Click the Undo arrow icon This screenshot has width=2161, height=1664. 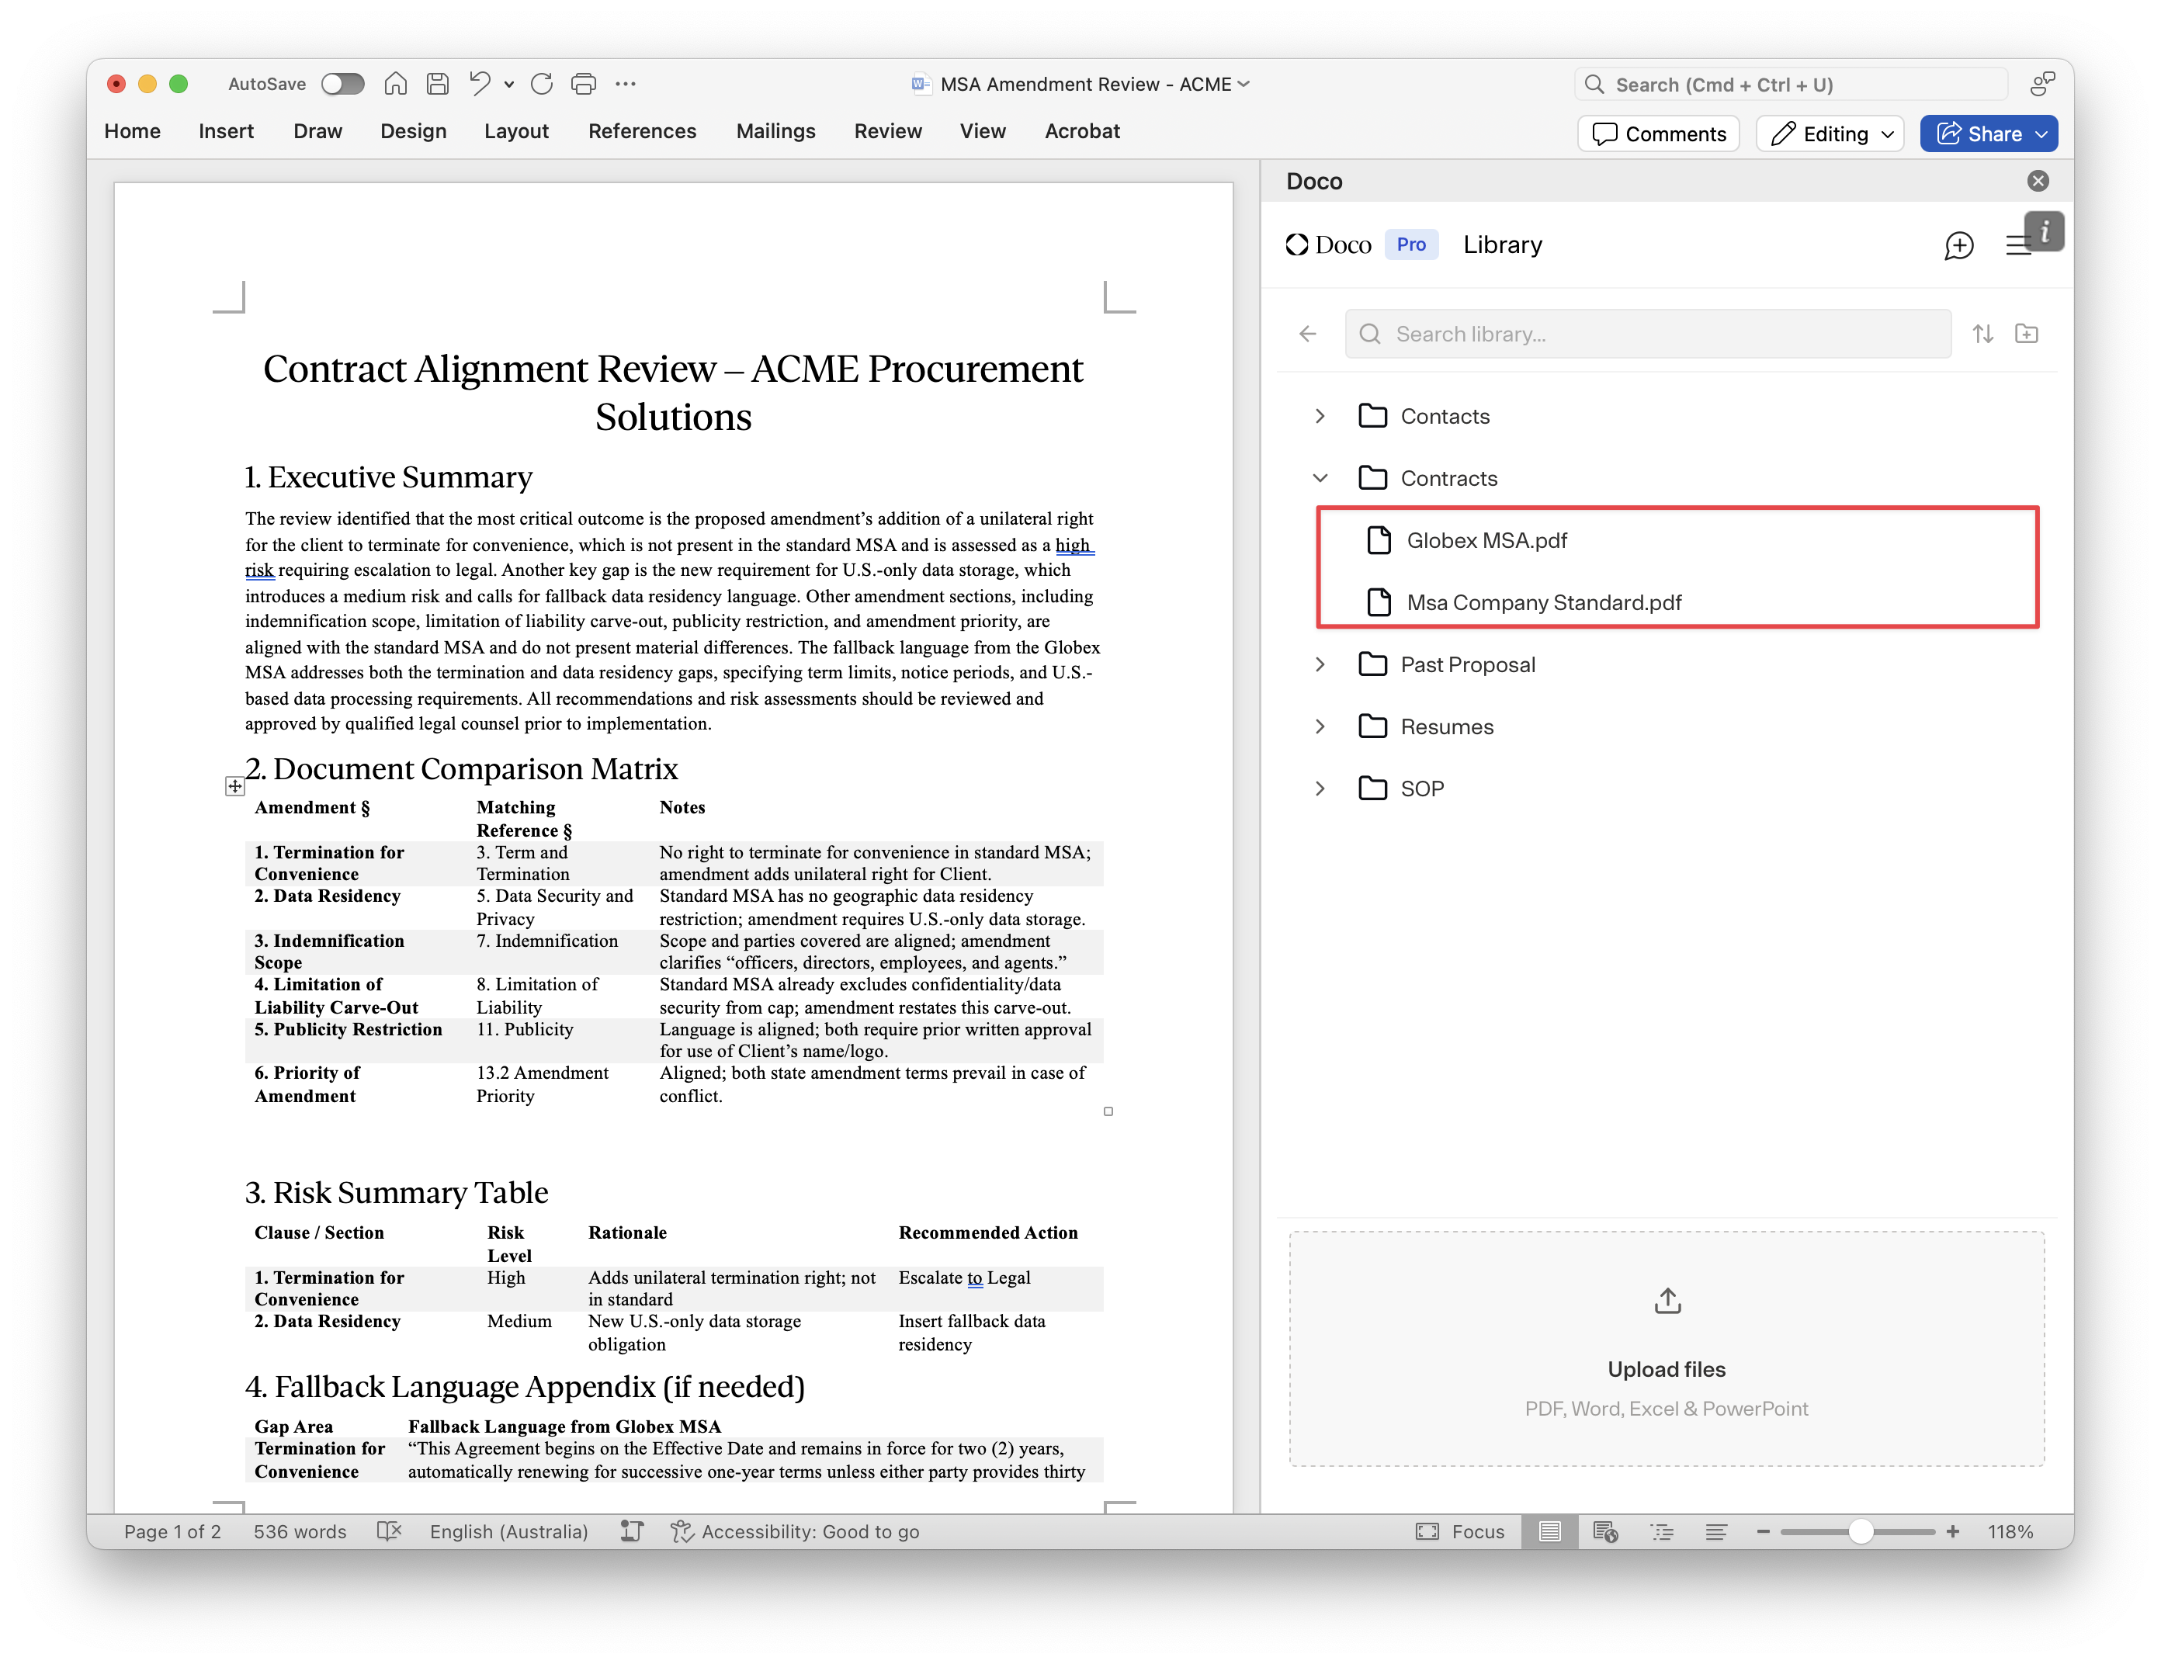(x=480, y=84)
